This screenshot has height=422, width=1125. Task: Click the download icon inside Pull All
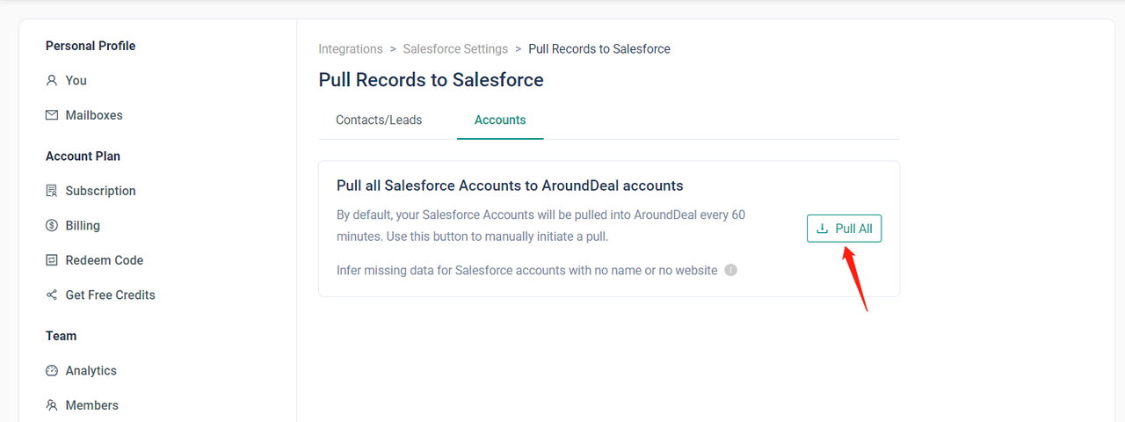point(823,229)
